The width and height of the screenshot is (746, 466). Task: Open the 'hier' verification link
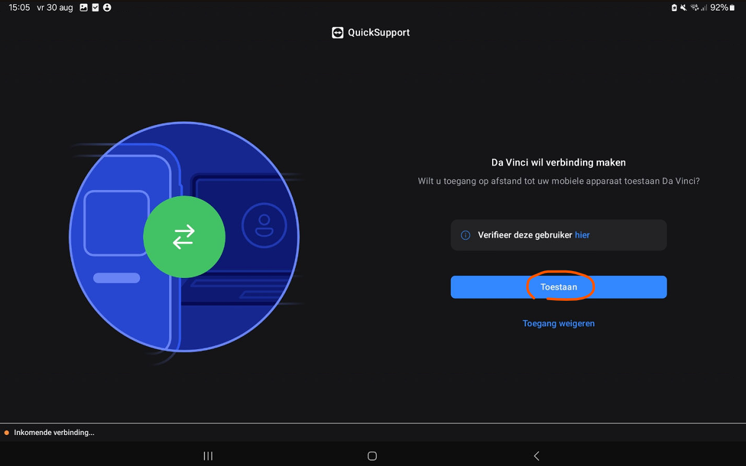582,235
